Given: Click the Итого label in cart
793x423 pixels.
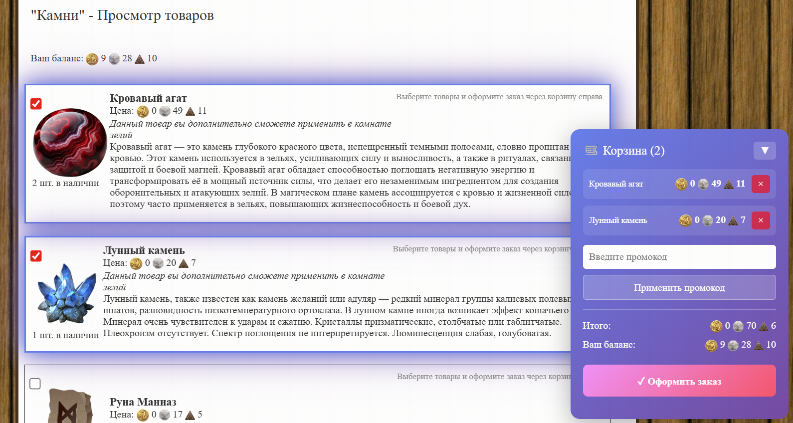Looking at the screenshot, I should [596, 326].
